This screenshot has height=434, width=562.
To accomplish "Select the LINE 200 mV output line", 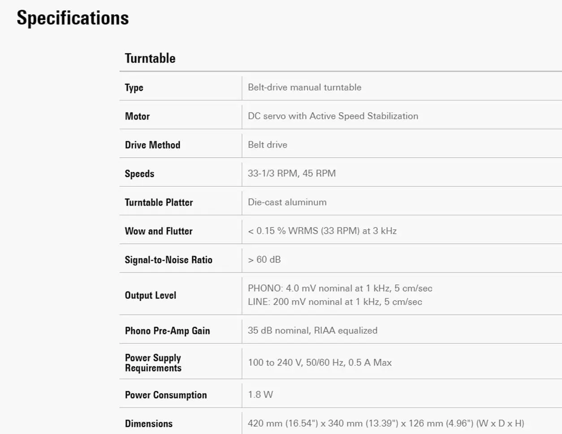I will point(335,302).
